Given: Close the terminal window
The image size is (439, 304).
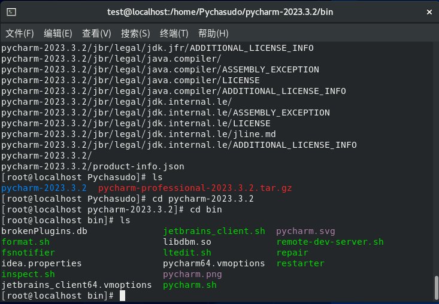Looking at the screenshot, I should 429,12.
